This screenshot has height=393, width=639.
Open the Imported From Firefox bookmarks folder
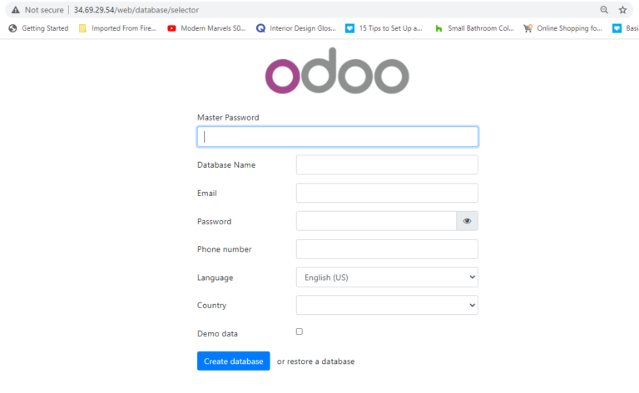117,27
